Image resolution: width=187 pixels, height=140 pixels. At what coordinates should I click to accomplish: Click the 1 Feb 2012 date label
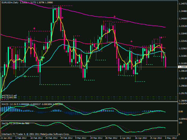[x=21, y=138]
